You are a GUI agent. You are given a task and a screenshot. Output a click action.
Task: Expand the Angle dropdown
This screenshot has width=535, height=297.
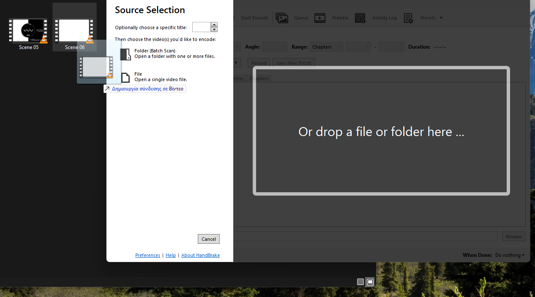click(274, 47)
